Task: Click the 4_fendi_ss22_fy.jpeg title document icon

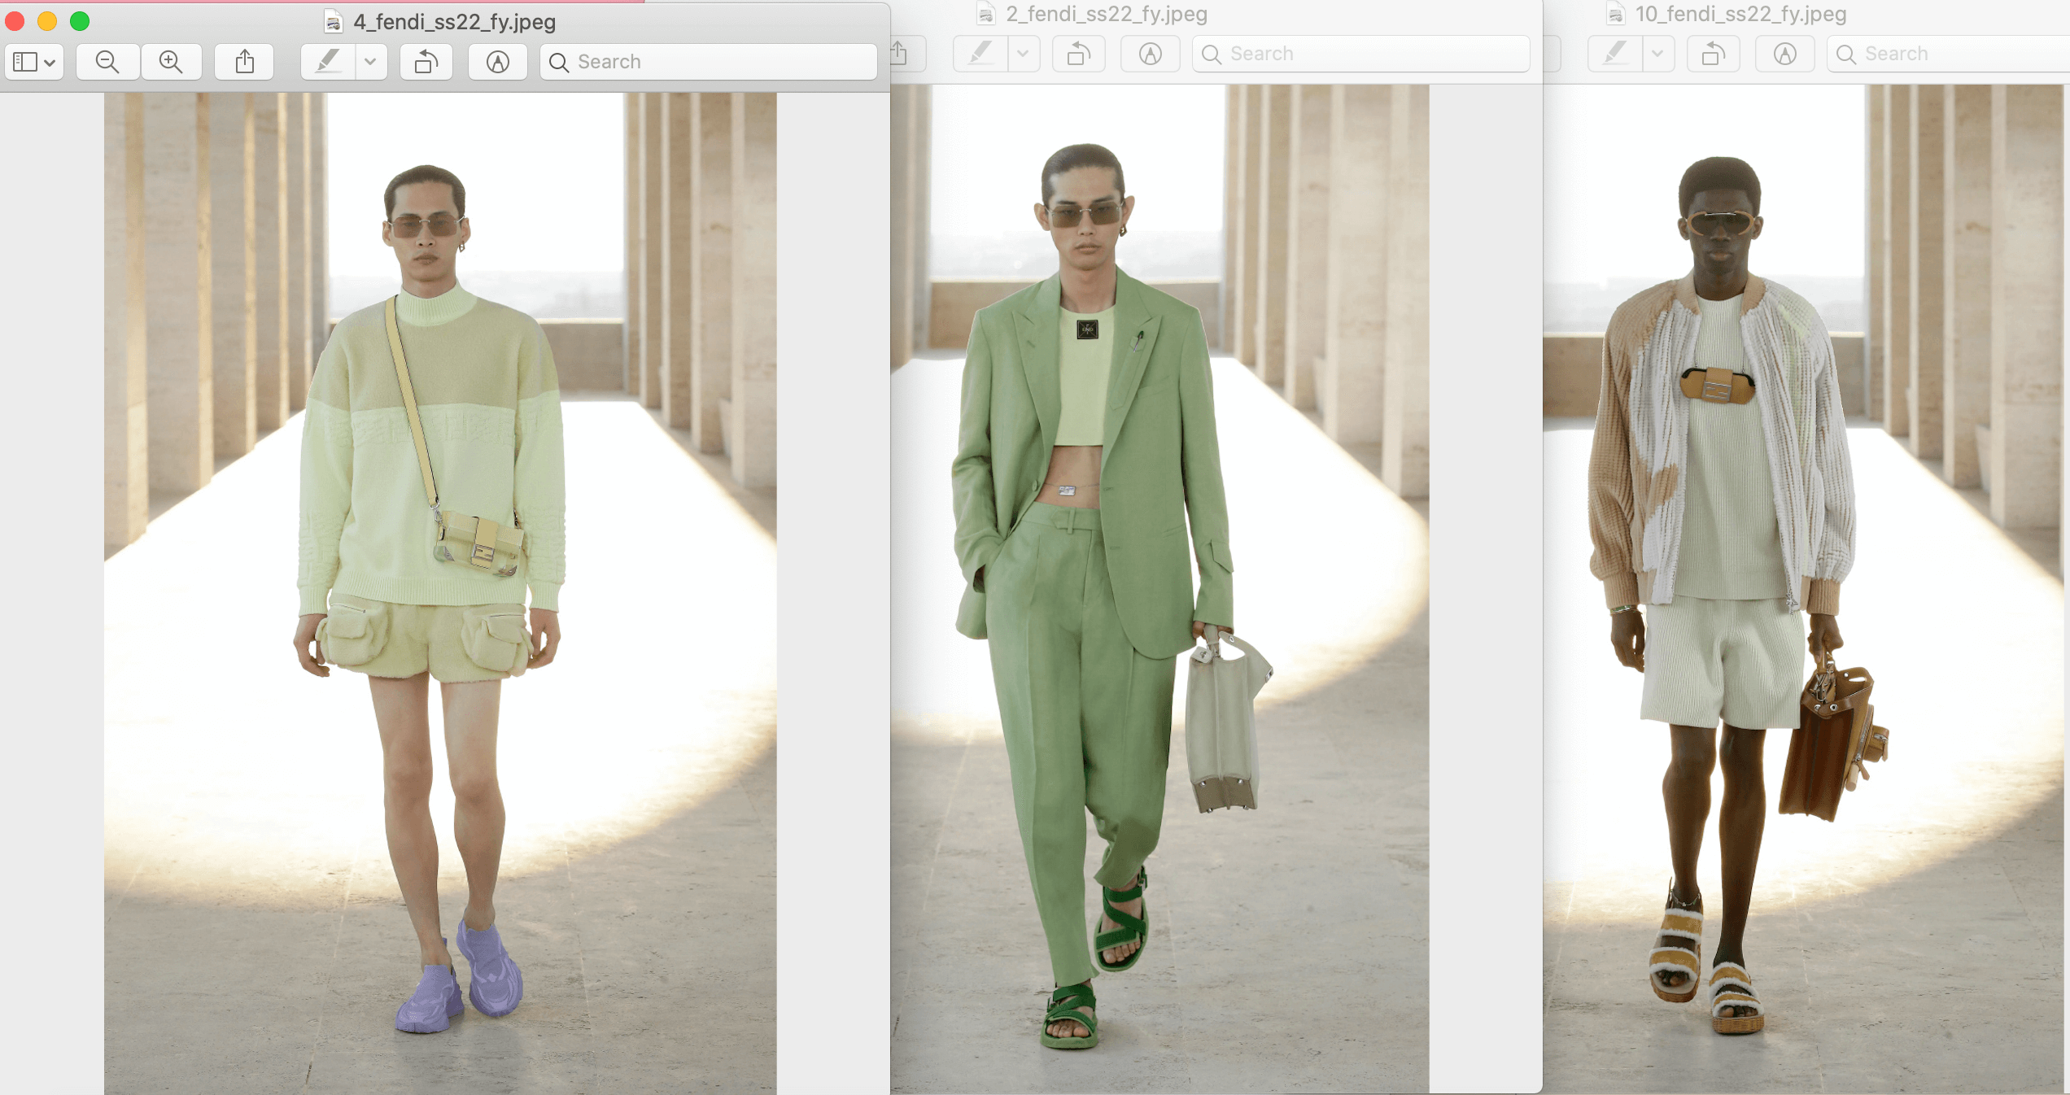Action: 333,22
